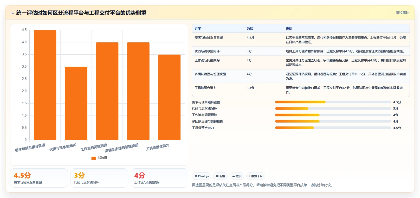Screen dimensions: 420x198
Task: Click the 代码与流水线闭环 bar in the chart
Action: click(76, 103)
